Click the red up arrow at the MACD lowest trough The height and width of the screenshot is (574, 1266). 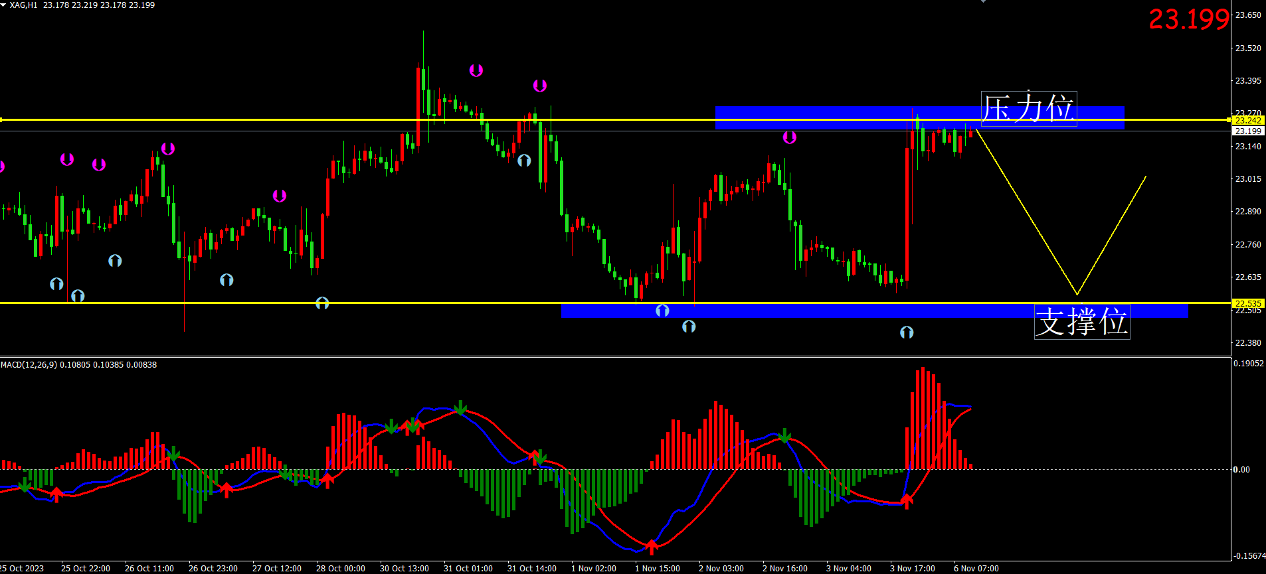(x=652, y=547)
